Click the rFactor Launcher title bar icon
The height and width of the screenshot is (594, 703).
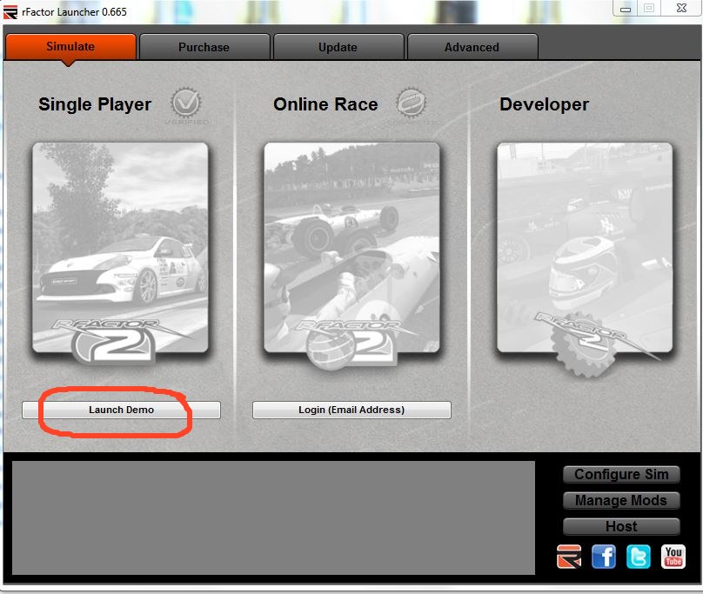point(11,10)
